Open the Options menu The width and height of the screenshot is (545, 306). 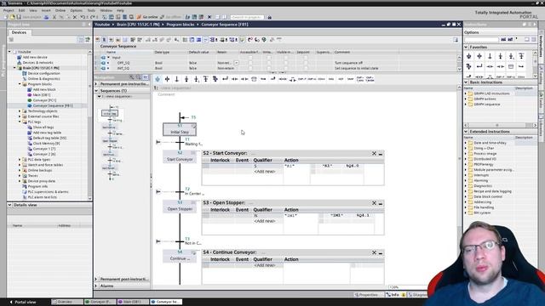coord(76,10)
